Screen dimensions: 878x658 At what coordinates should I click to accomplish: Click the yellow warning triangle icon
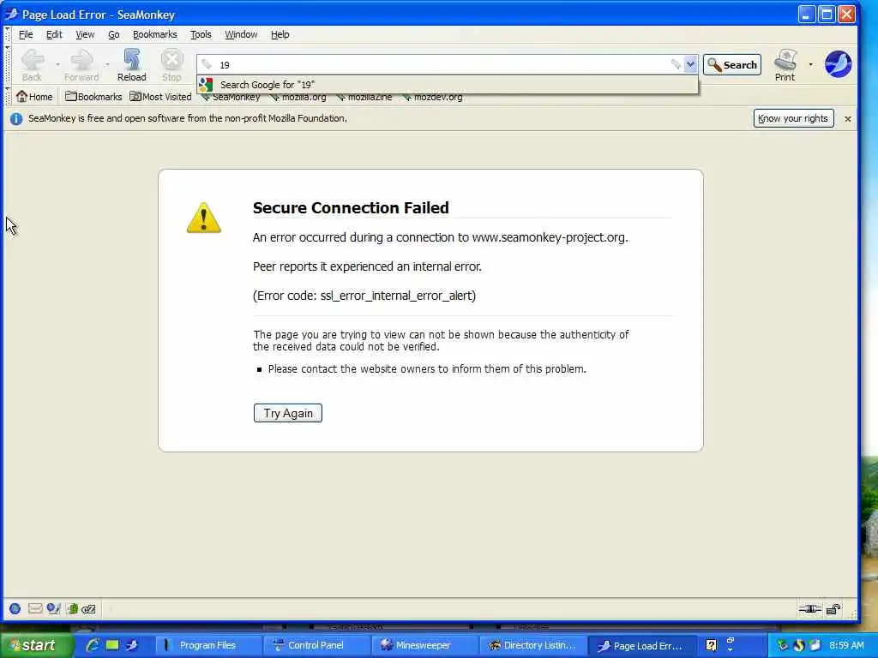204,218
